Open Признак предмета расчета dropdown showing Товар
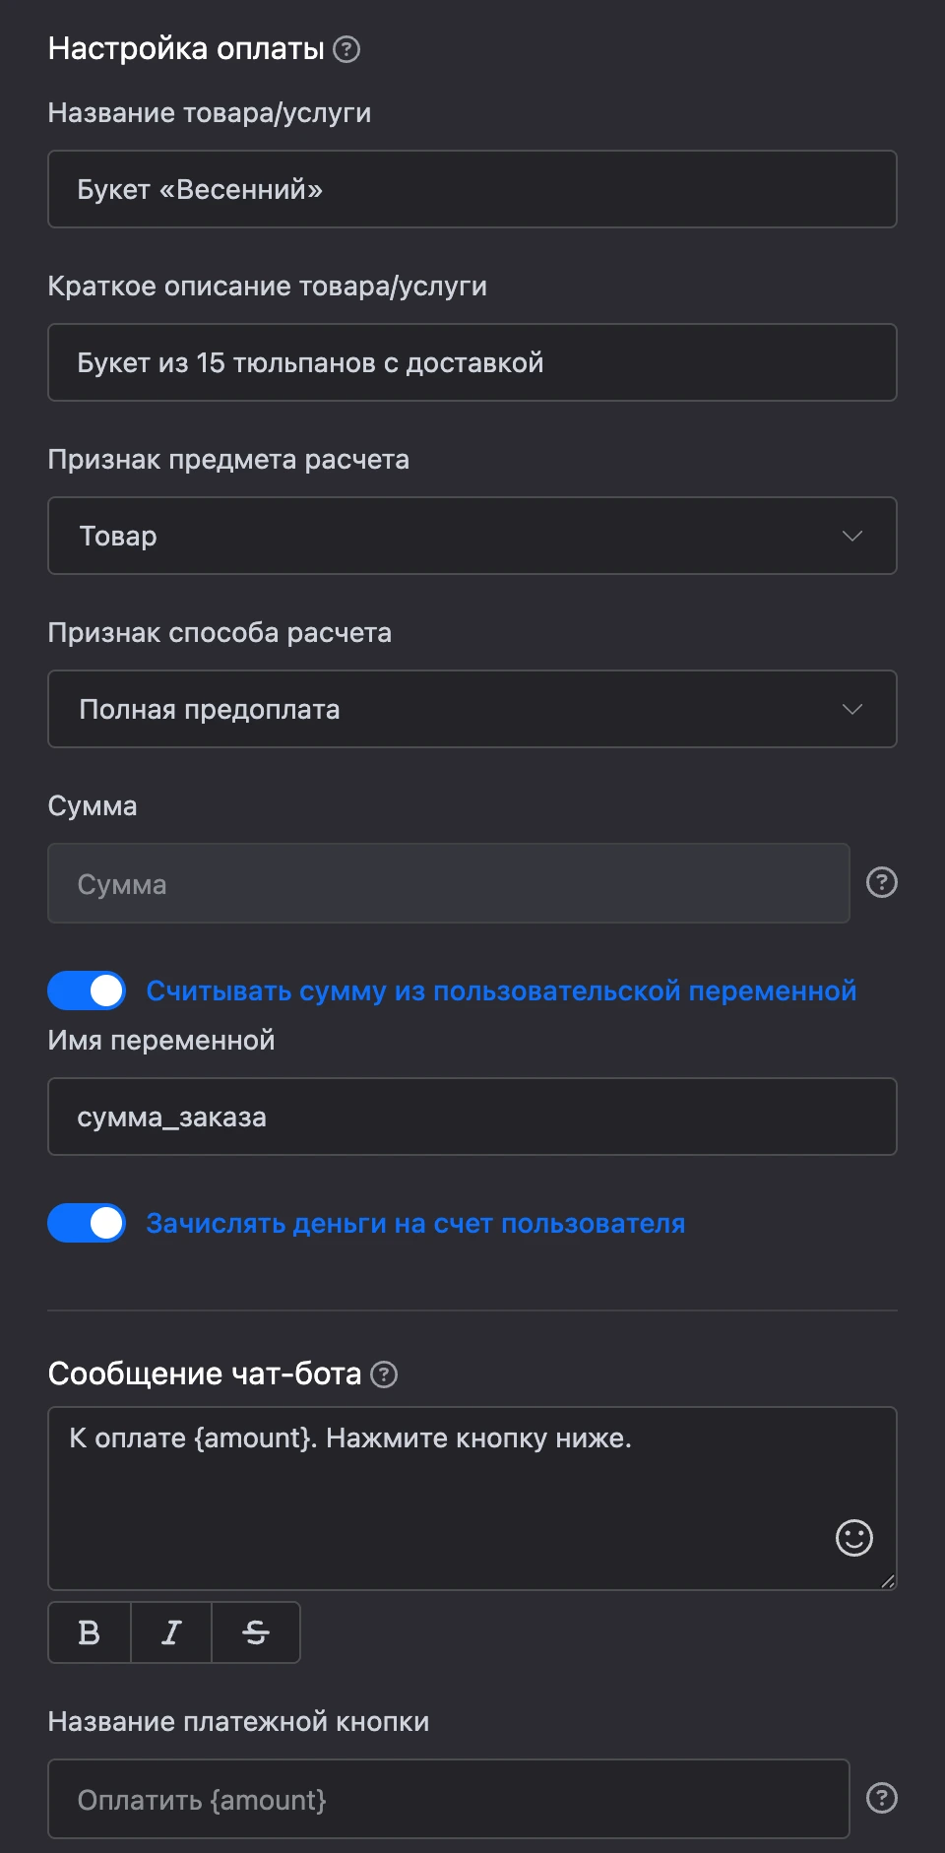Viewport: 945px width, 1853px height. (472, 536)
